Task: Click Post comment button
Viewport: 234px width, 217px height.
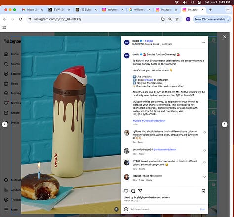Action: pyautogui.click(x=203, y=209)
